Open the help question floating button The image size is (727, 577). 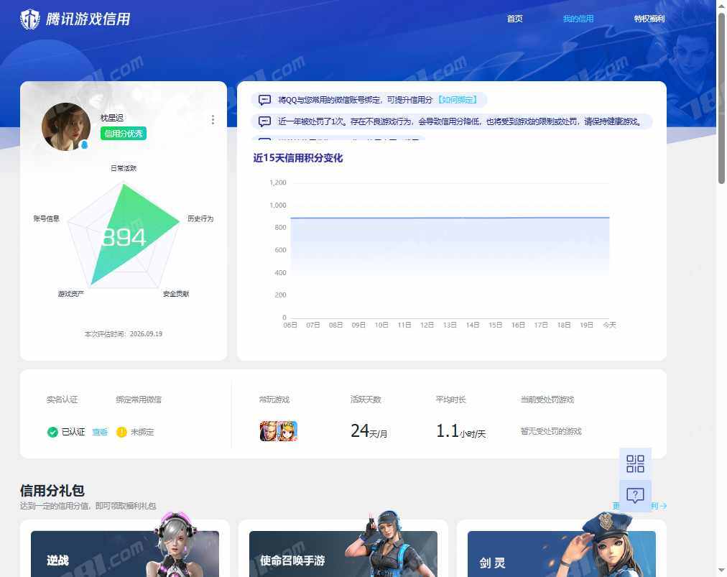point(635,496)
